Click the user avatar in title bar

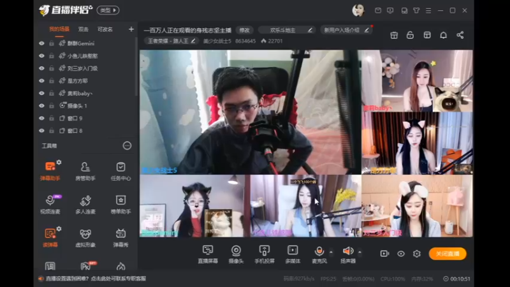point(358,10)
